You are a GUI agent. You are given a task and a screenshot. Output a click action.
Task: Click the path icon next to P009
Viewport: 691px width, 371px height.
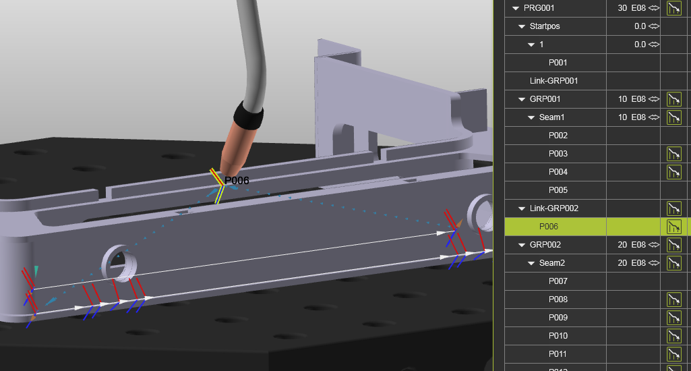coord(673,318)
